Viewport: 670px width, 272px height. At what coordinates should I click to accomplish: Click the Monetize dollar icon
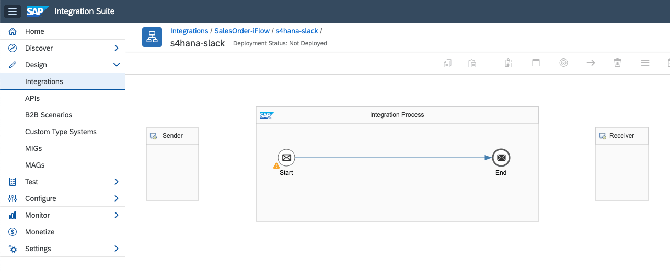13,232
